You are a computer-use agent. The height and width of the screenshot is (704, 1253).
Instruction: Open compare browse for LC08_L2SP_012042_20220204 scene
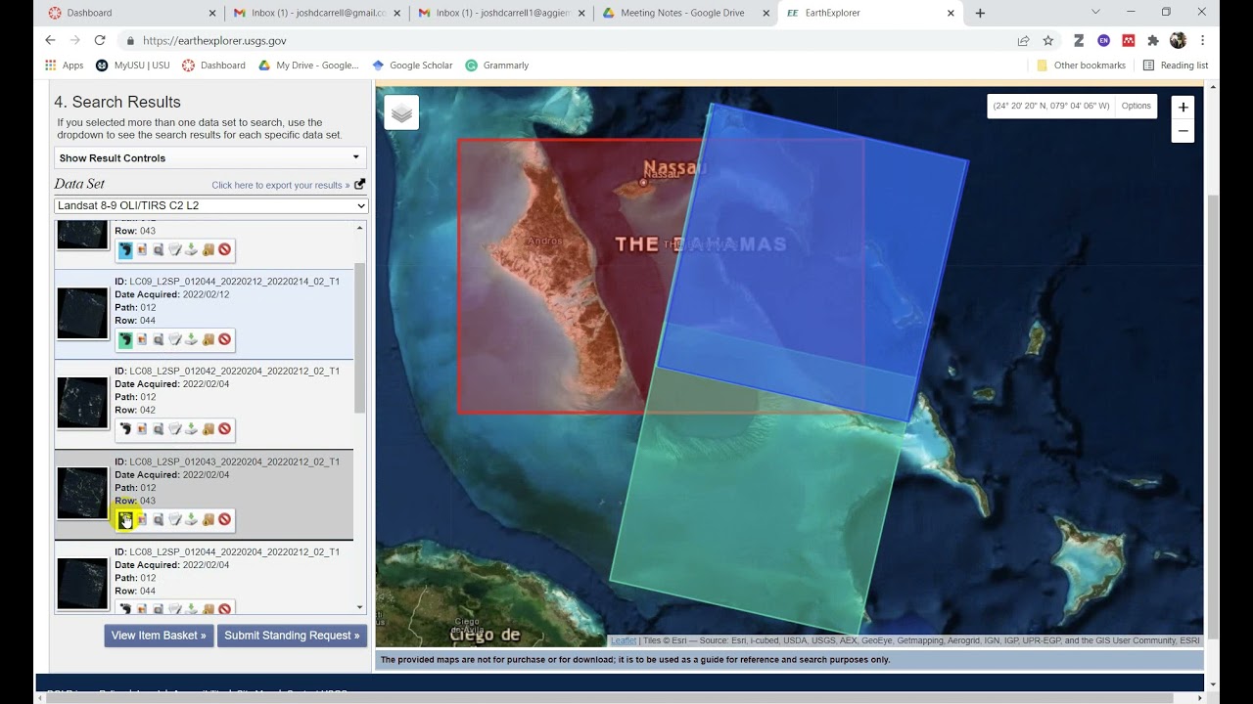(x=159, y=429)
